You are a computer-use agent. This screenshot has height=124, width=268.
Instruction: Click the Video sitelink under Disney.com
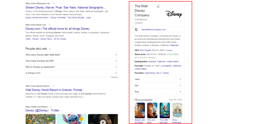point(28,39)
